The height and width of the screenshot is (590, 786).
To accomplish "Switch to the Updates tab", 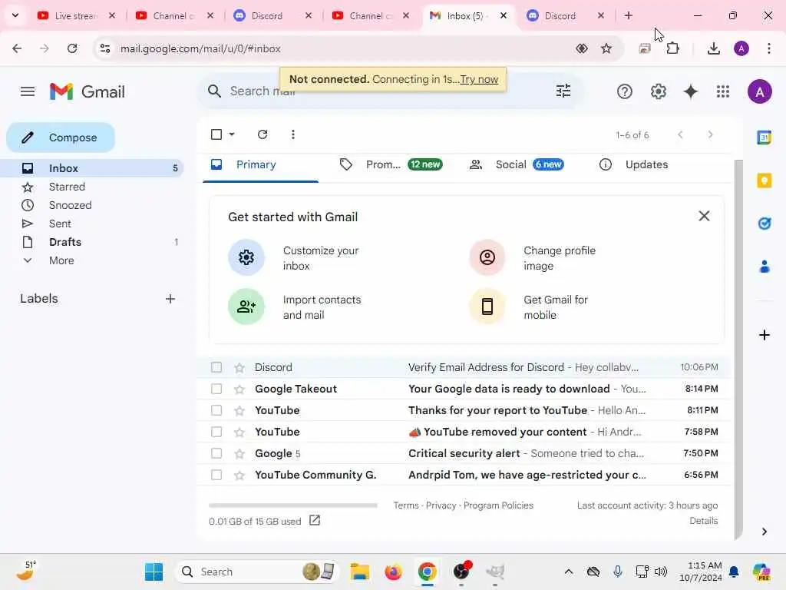I will coord(634,164).
